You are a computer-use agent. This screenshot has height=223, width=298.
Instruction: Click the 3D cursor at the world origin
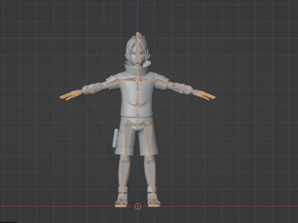point(138,206)
